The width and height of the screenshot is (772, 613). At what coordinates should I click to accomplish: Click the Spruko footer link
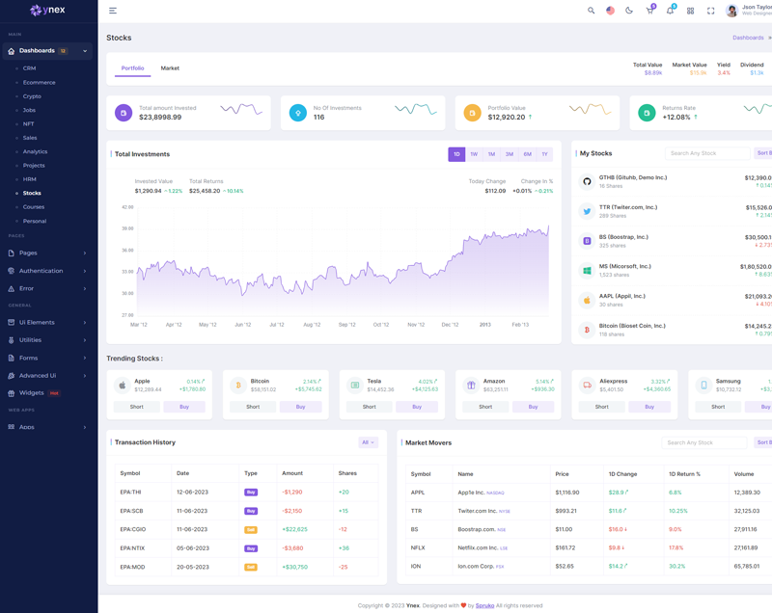pos(484,605)
